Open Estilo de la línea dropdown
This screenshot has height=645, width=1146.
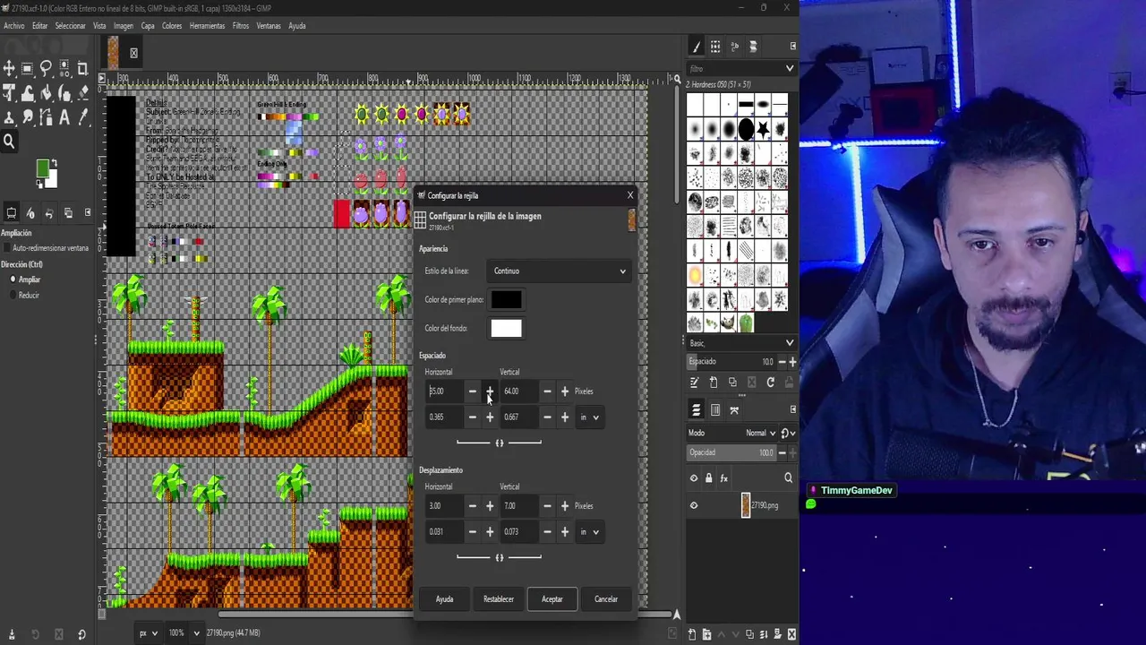(560, 271)
